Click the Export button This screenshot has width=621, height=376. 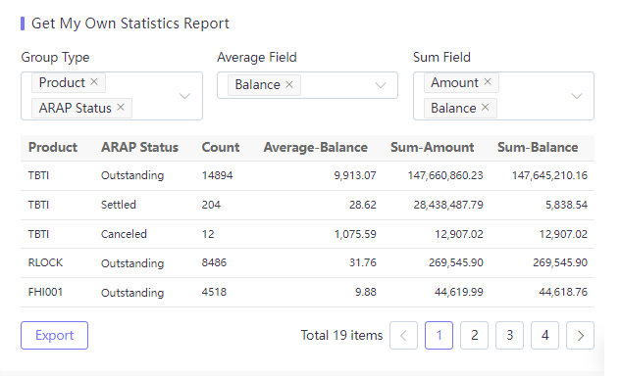point(54,335)
